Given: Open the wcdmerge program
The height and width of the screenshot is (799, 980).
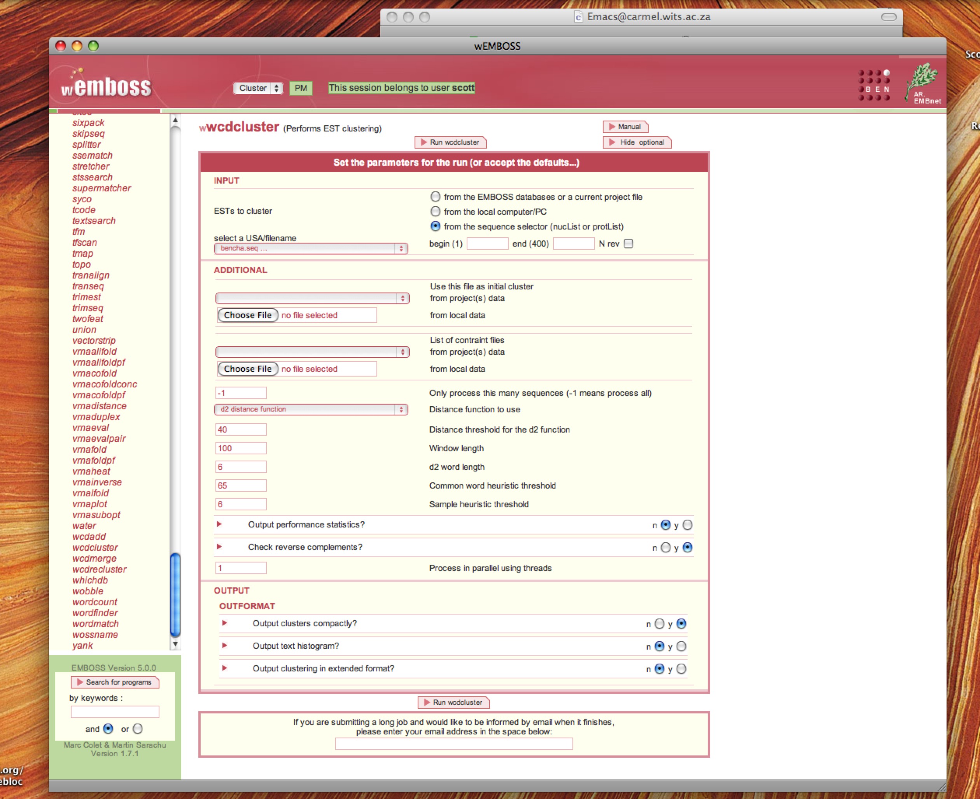Looking at the screenshot, I should [x=94, y=558].
